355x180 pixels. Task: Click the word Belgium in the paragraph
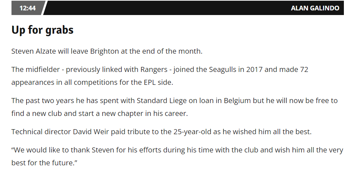[237, 101]
